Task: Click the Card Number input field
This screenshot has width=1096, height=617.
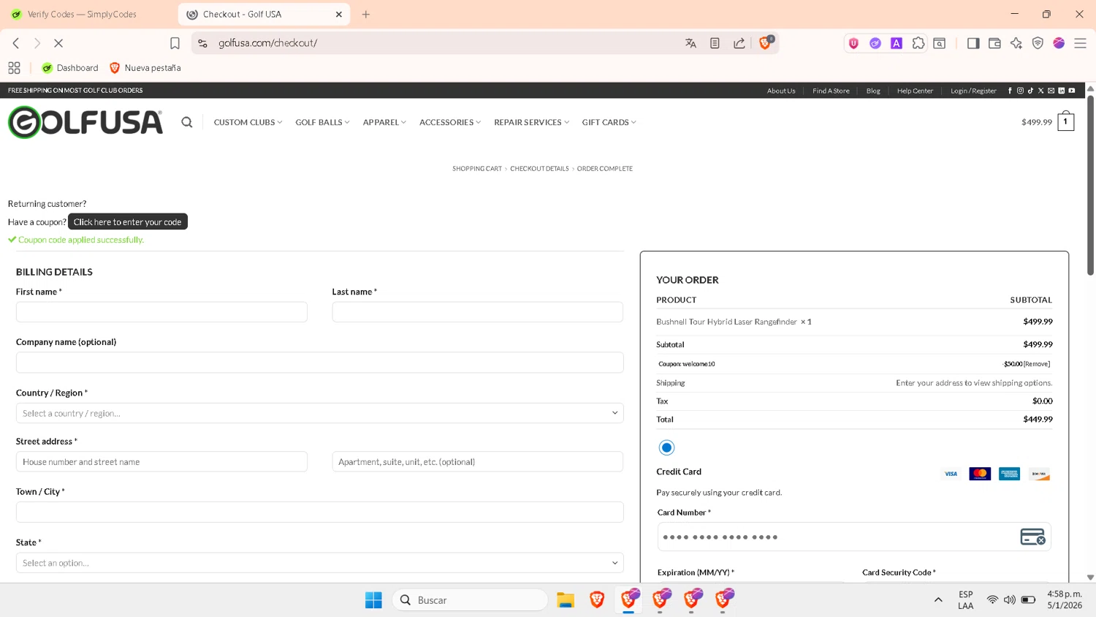Action: pos(854,537)
